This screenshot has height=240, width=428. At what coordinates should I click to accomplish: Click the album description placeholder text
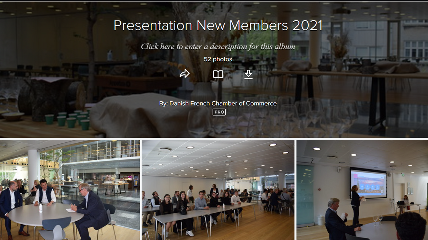(218, 47)
